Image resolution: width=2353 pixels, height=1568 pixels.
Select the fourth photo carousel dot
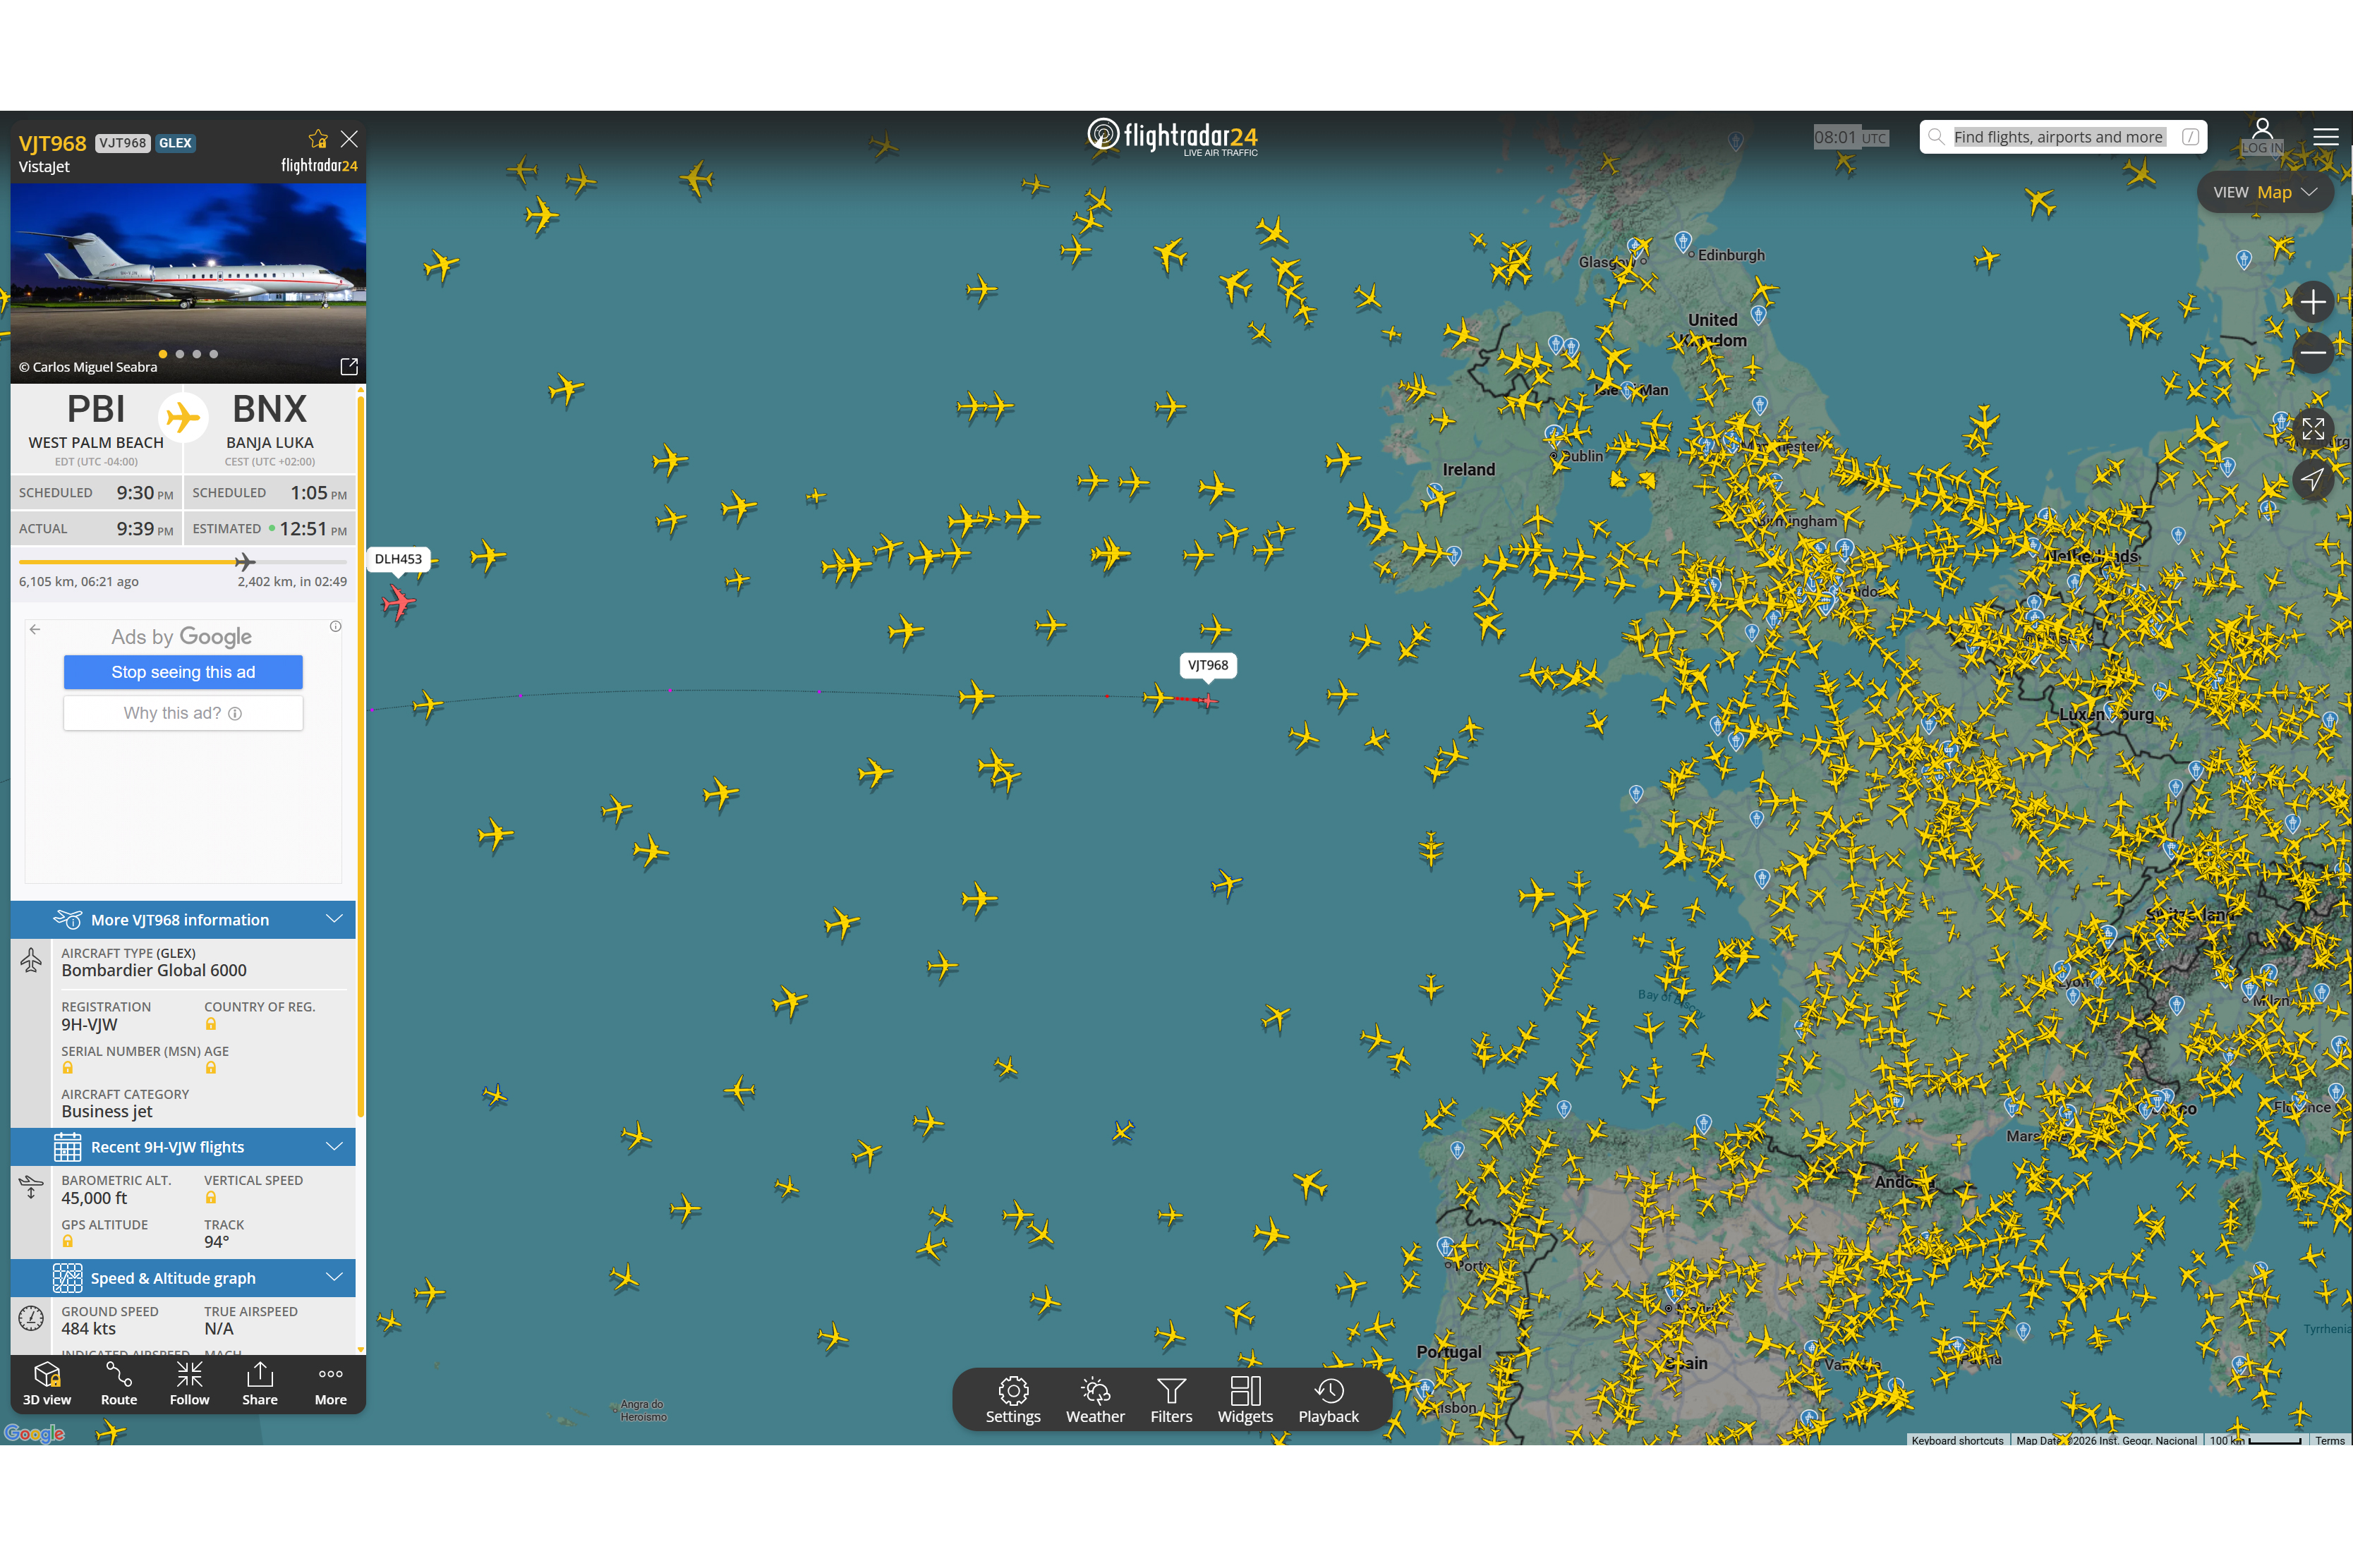click(x=214, y=354)
